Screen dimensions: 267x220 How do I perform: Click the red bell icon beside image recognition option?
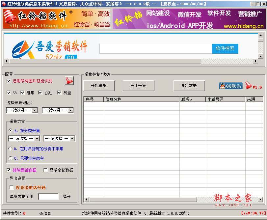point(69,81)
